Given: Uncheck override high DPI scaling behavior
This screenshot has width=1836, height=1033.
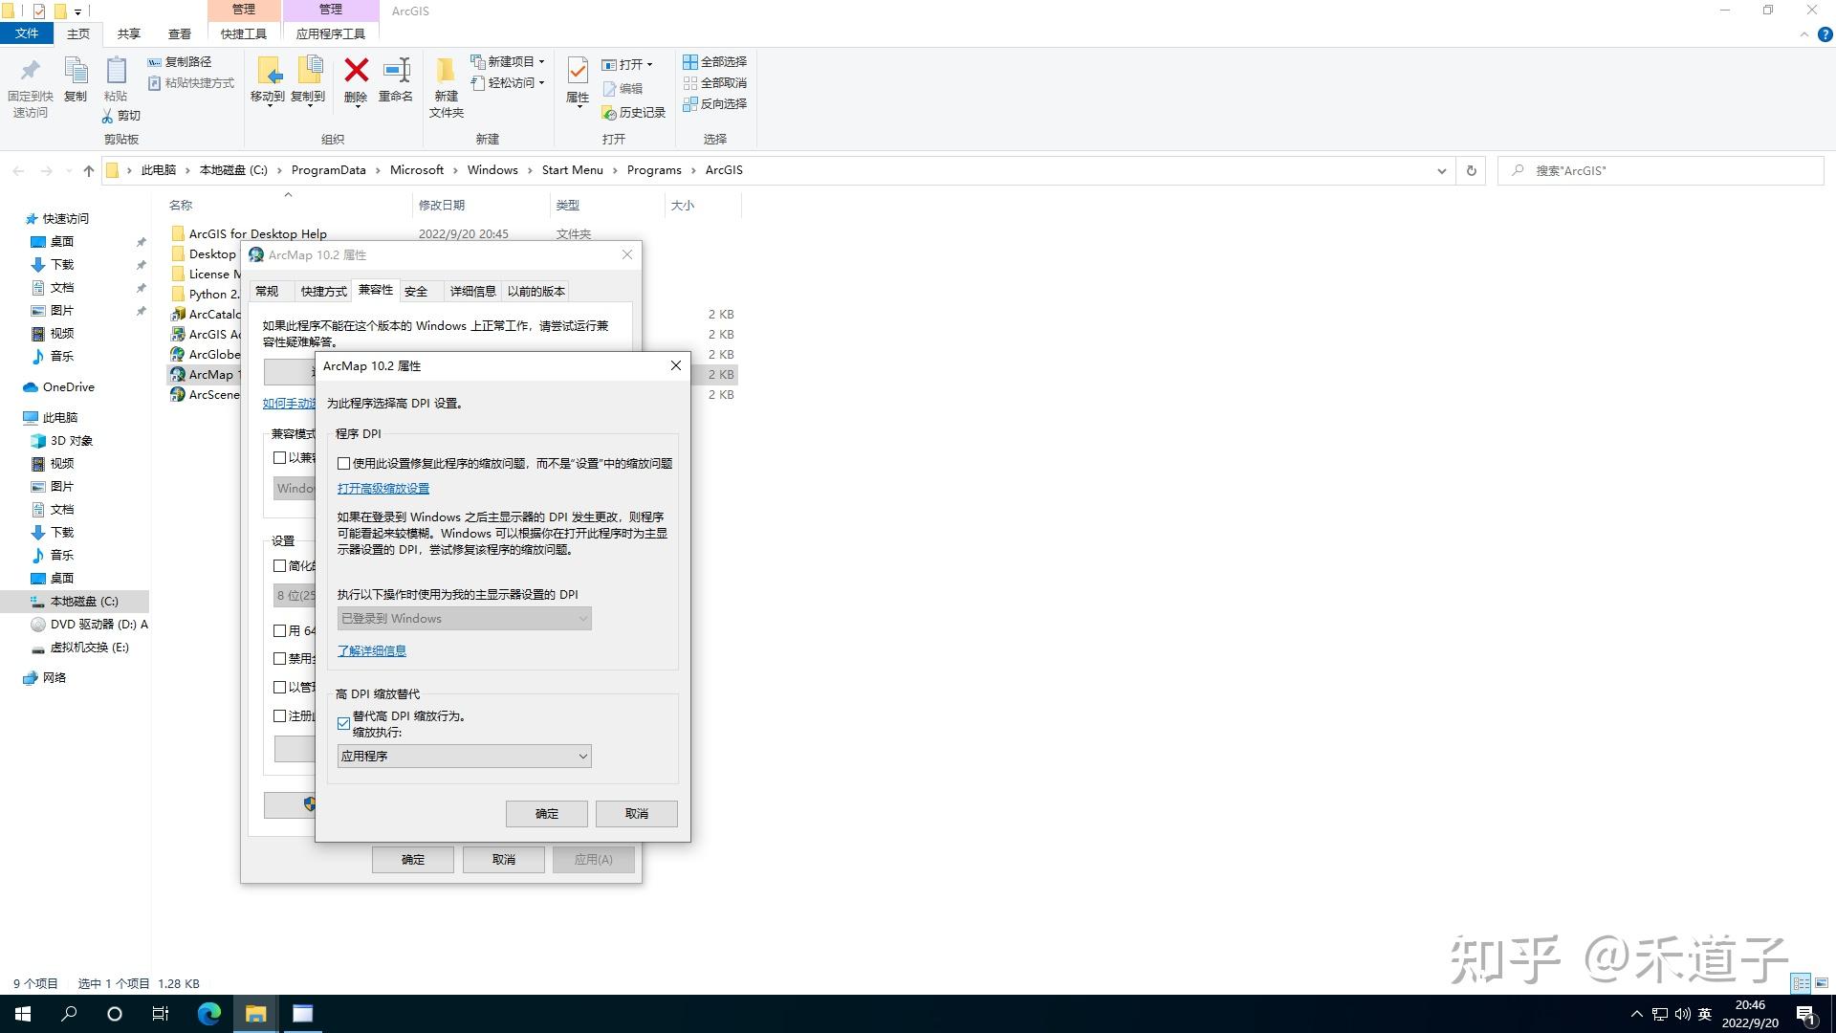Looking at the screenshot, I should point(343,723).
